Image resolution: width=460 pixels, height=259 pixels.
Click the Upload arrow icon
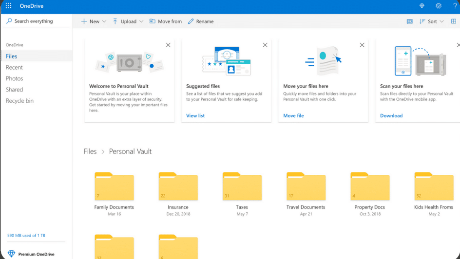pos(115,21)
